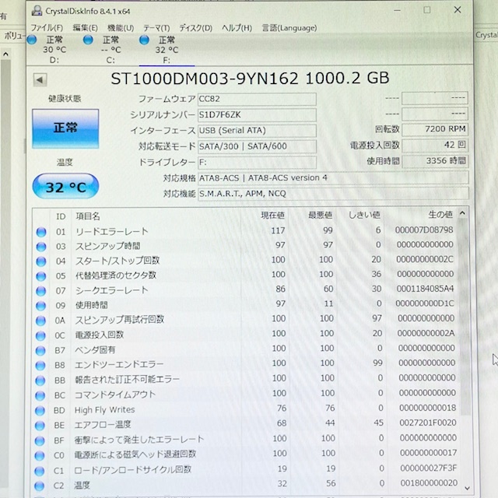Click the serial number field S1D7F6ZK
The image size is (498, 498).
tap(257, 114)
